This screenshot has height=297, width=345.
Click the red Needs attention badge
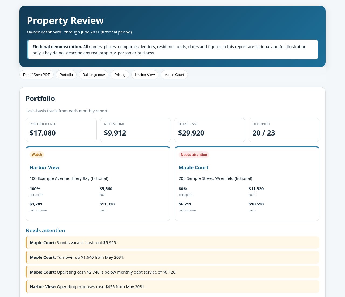tap(194, 155)
